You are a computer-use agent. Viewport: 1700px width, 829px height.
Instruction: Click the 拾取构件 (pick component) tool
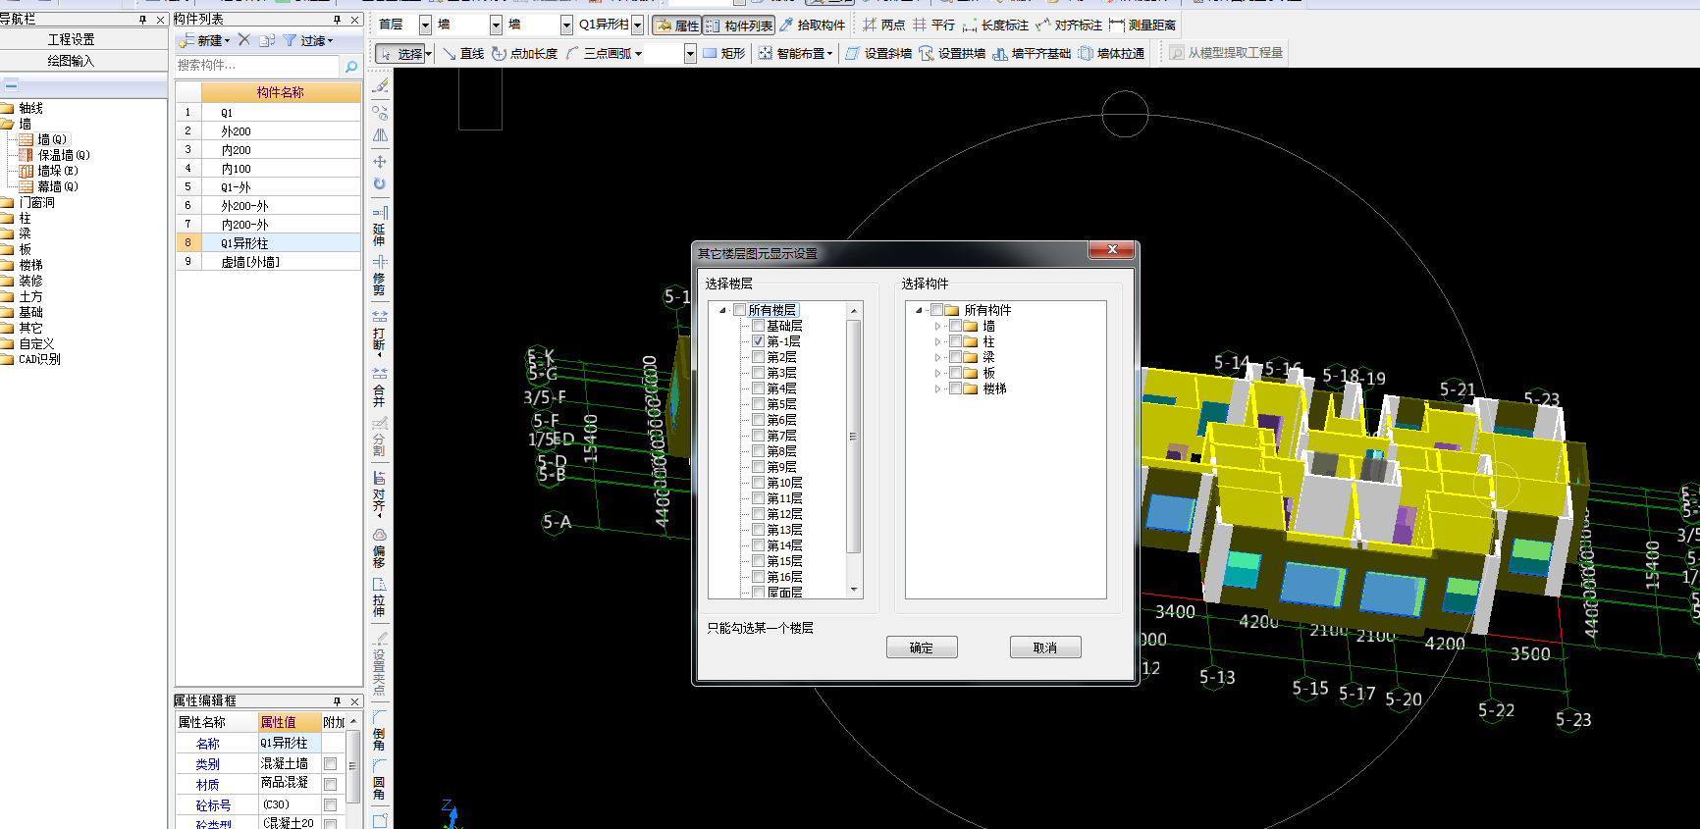coord(813,25)
